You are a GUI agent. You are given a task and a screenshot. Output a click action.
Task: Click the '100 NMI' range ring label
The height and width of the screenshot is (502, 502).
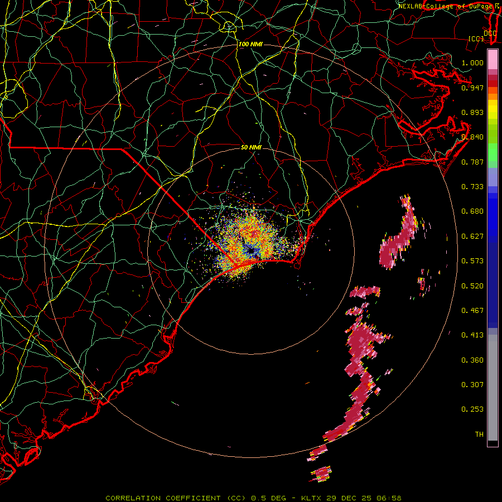point(250,44)
